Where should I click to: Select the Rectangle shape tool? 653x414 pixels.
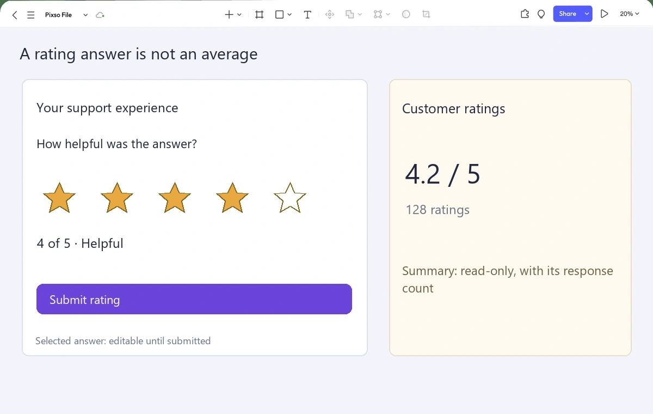[x=279, y=15]
